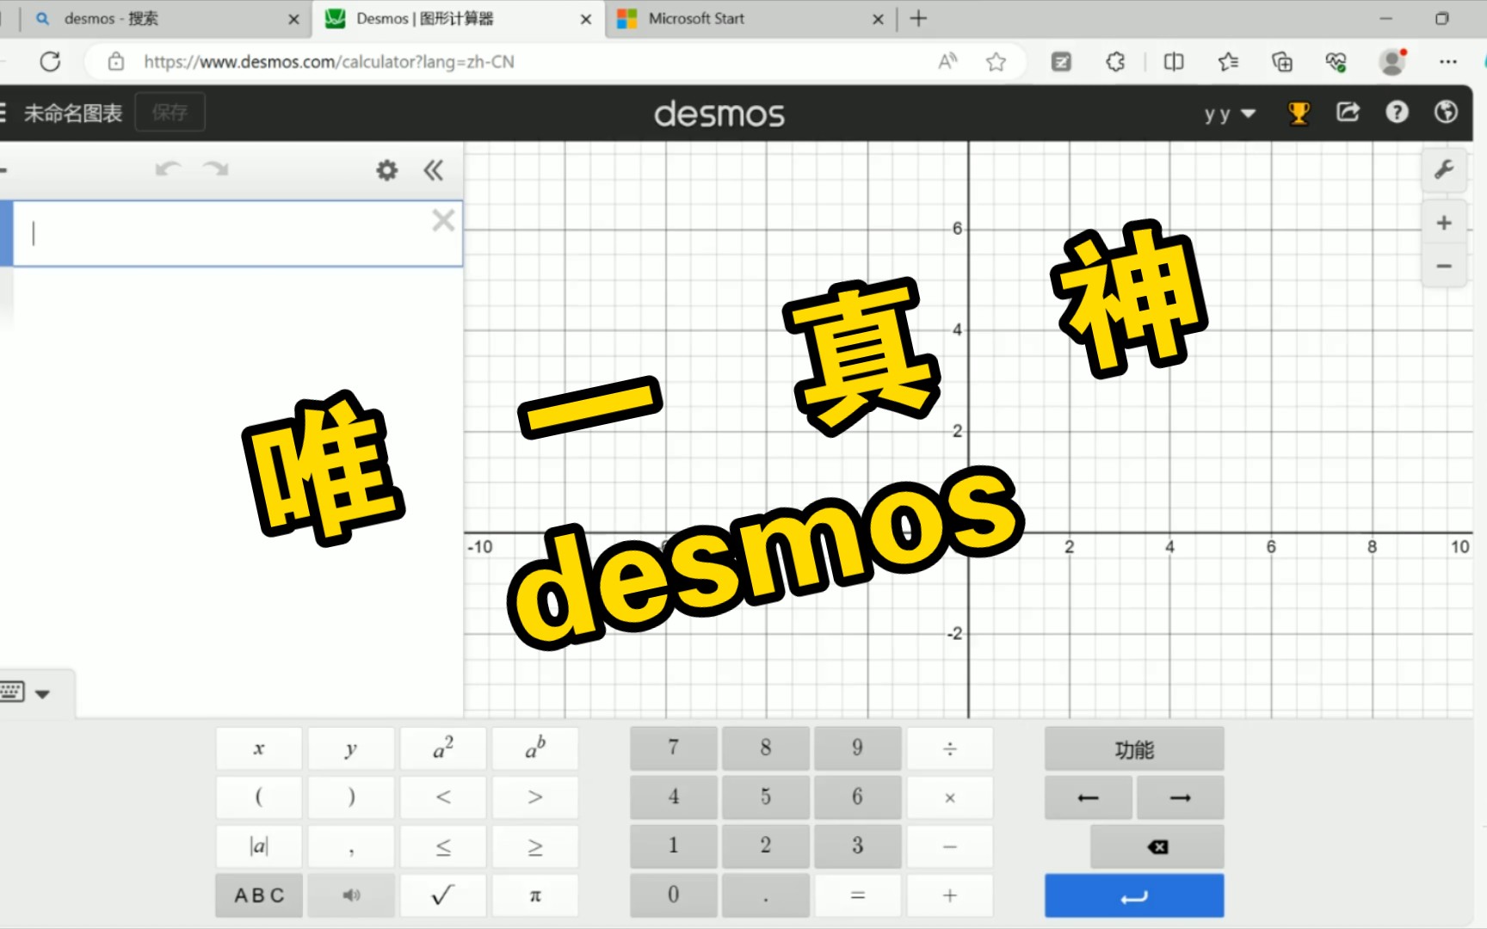The height and width of the screenshot is (929, 1487).
Task: Click the 未命名图表 graph title
Action: click(73, 113)
